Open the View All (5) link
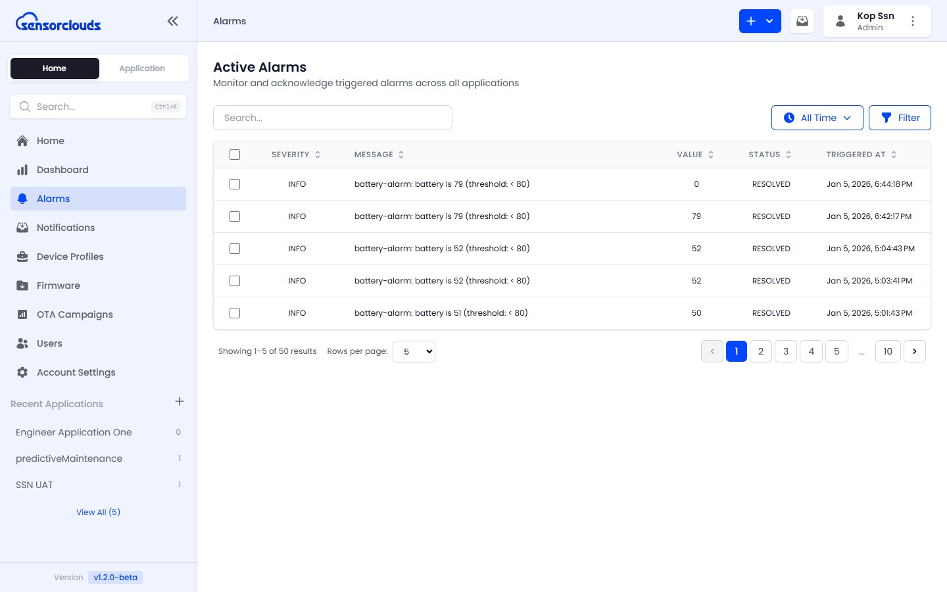947x592 pixels. 98,512
